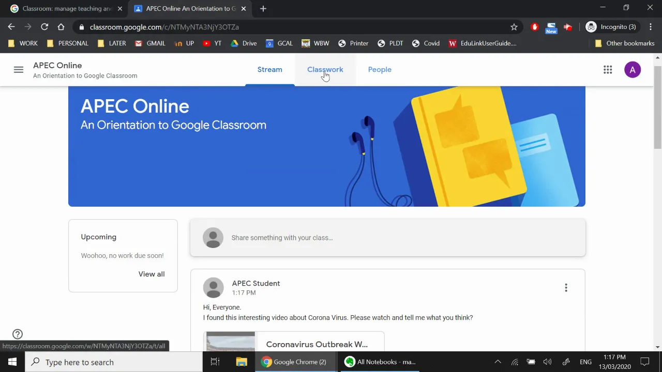The image size is (662, 372).
Task: Click the ENG language indicator
Action: click(x=585, y=362)
